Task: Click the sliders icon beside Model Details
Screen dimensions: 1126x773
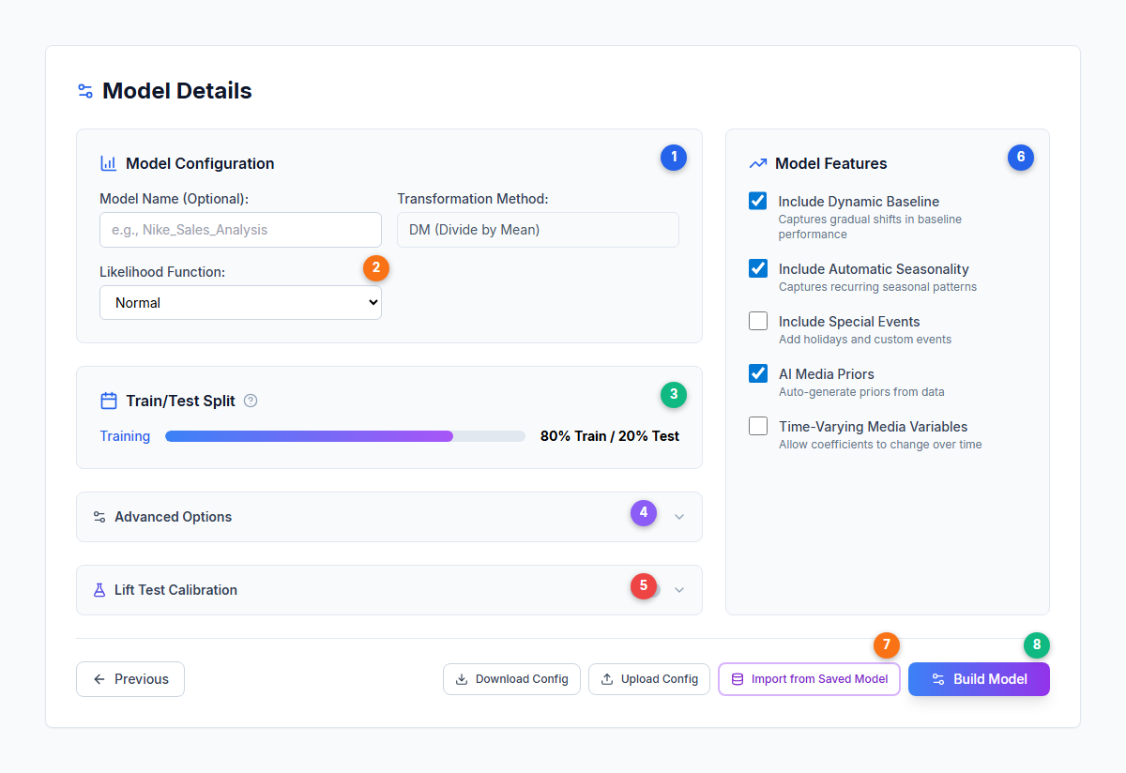Action: (x=85, y=91)
